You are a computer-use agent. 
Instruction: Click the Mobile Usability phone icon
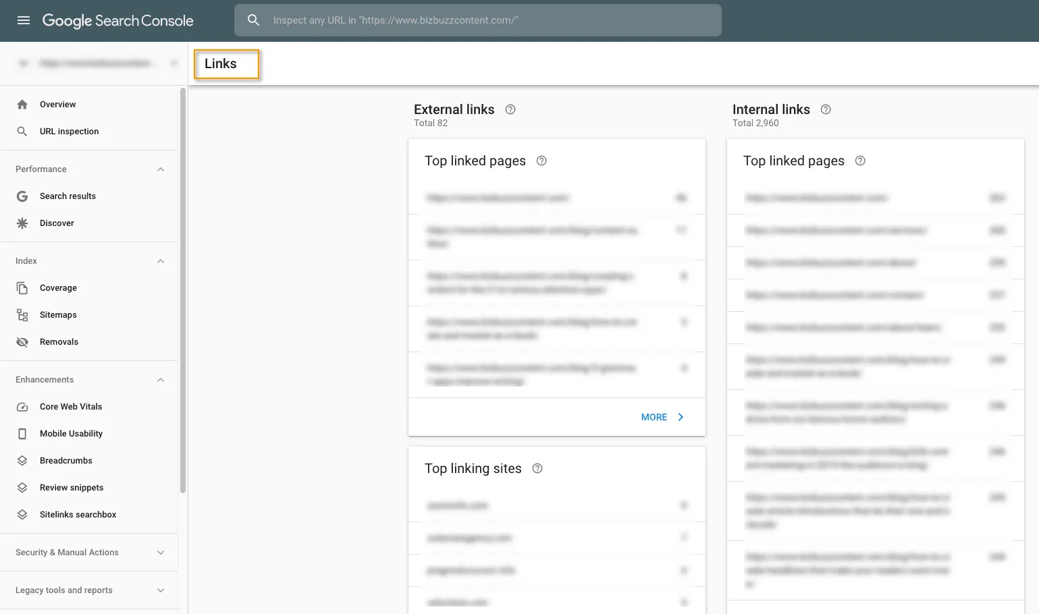[x=22, y=434]
